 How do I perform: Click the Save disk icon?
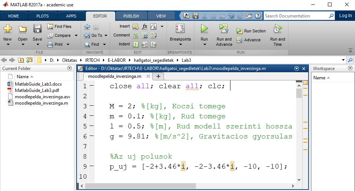pyautogui.click(x=37, y=29)
